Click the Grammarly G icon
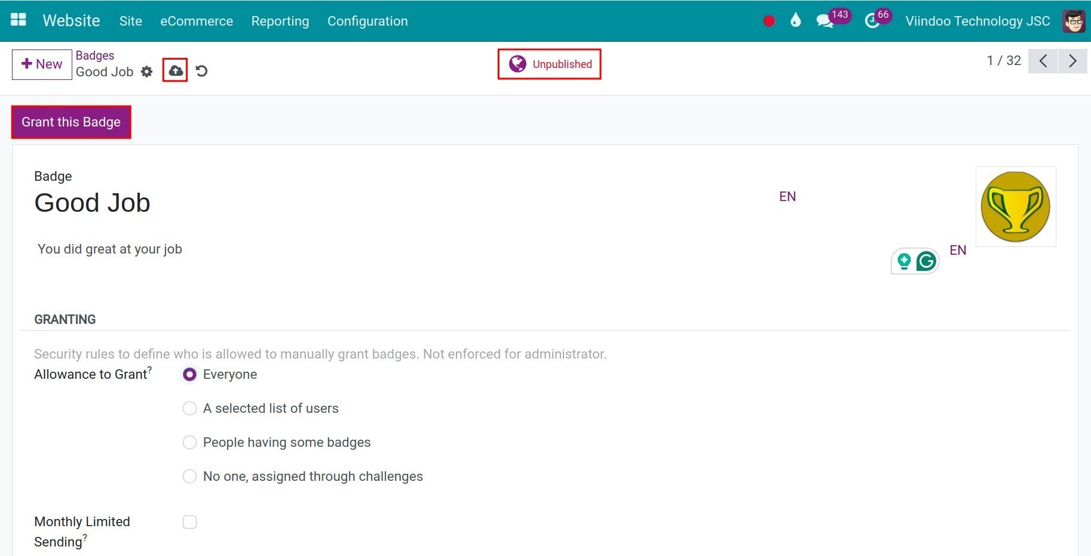Screen dimensions: 1091x556 pyautogui.click(x=926, y=261)
